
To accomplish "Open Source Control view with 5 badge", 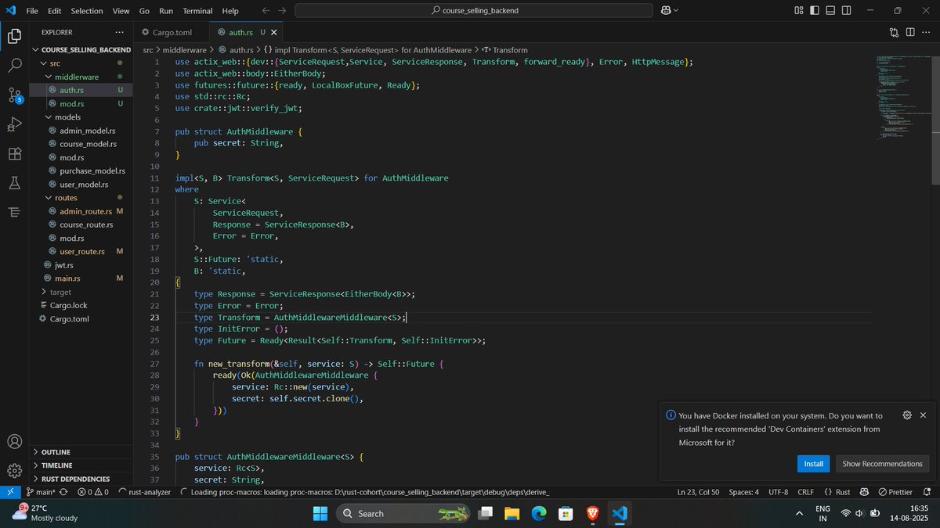I will [x=14, y=95].
